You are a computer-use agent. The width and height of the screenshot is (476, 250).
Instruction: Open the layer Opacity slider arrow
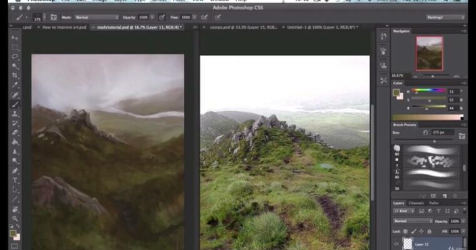click(463, 221)
